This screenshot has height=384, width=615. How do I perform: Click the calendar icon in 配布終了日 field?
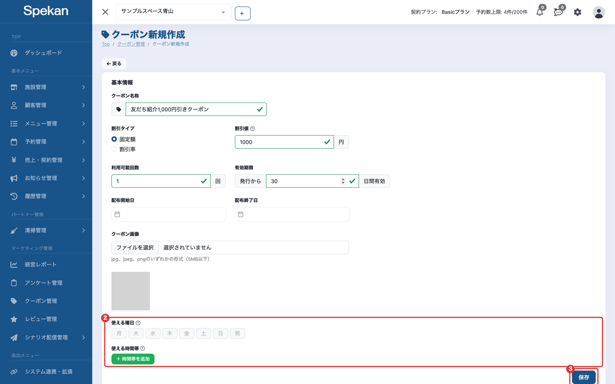[x=241, y=214]
